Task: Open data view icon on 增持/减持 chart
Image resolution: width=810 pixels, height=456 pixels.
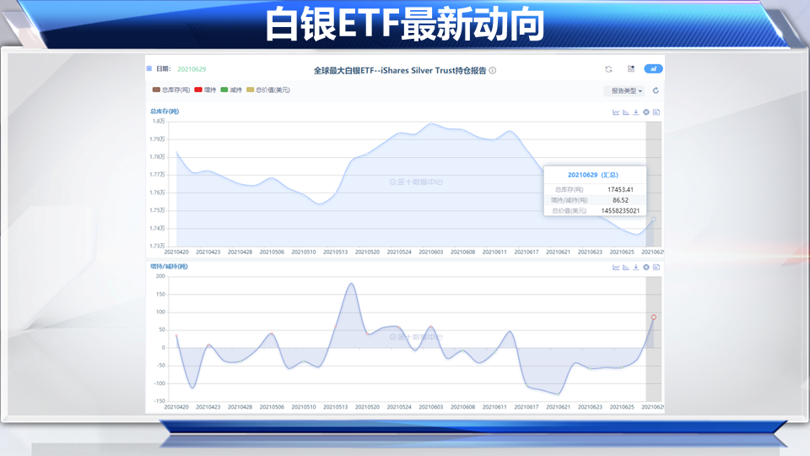Action: pos(656,268)
